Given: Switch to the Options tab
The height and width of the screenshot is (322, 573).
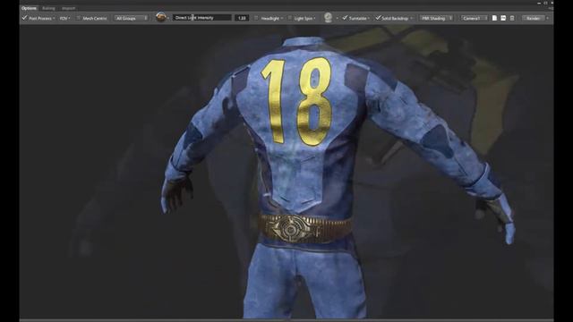Looking at the screenshot, I should [x=29, y=8].
